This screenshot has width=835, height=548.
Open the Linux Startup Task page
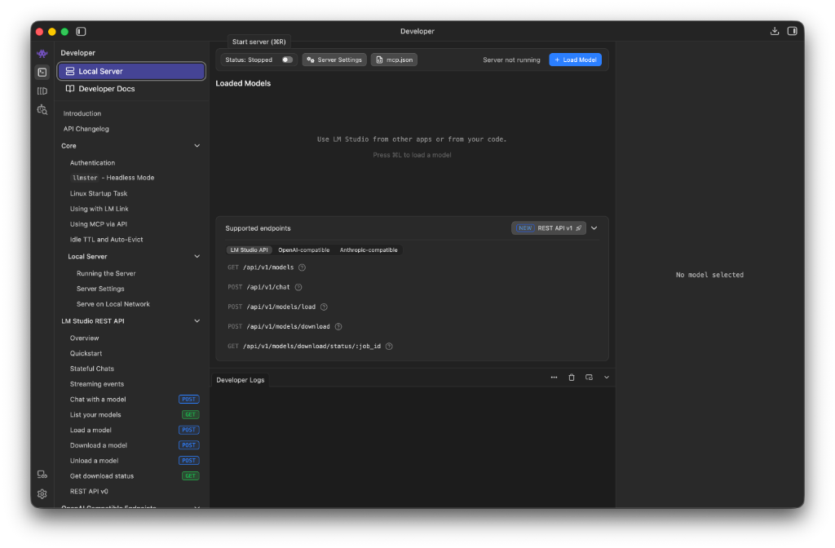pyautogui.click(x=99, y=193)
